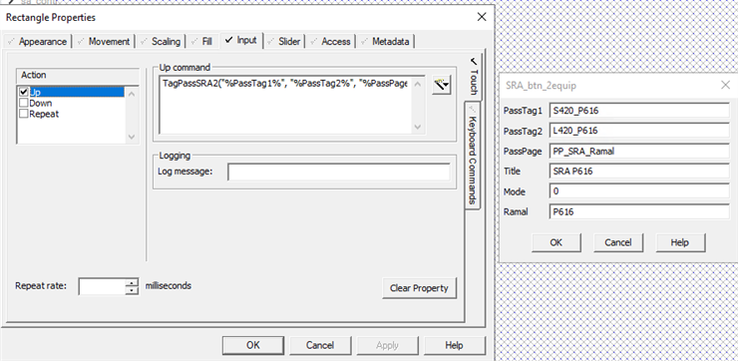The height and width of the screenshot is (361, 738).
Task: Open the Scaling tab
Action: pyautogui.click(x=161, y=42)
